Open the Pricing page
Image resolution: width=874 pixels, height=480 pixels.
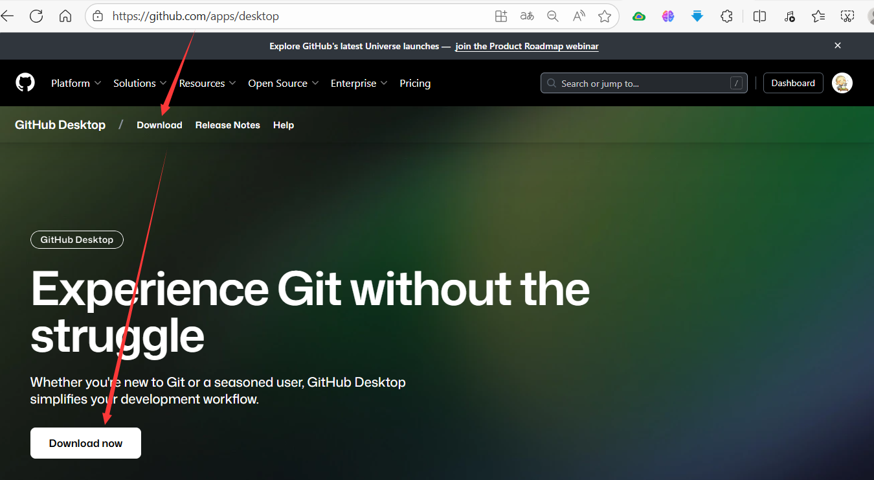click(415, 83)
